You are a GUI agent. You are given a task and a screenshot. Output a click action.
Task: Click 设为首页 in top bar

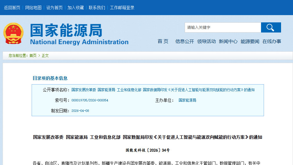pyautogui.click(x=54, y=8)
